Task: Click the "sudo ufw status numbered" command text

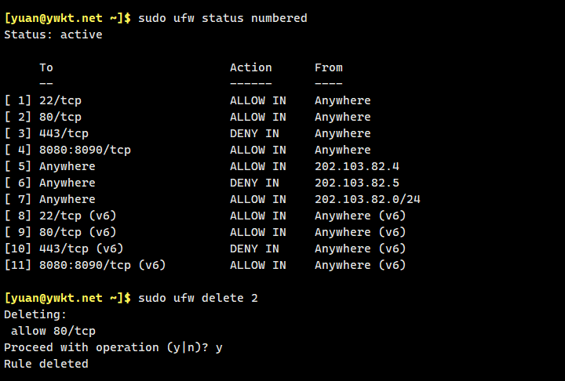Action: 222,18
